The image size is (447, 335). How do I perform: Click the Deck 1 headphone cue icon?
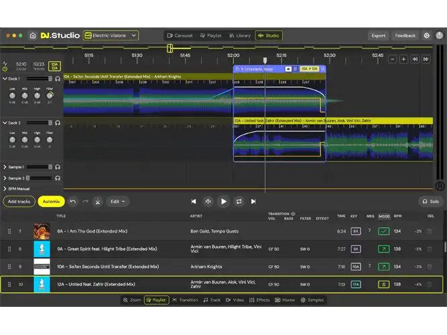(x=58, y=78)
